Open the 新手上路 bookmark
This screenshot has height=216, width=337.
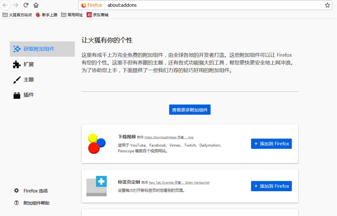[47, 15]
